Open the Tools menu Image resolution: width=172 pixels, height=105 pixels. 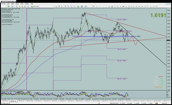(x=22, y=4)
